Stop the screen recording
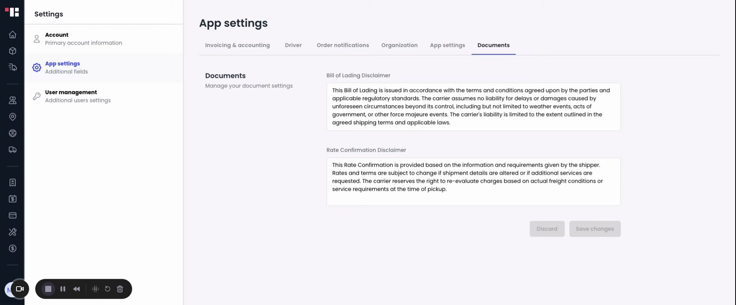Screen dimensions: 736x305 tap(48, 289)
